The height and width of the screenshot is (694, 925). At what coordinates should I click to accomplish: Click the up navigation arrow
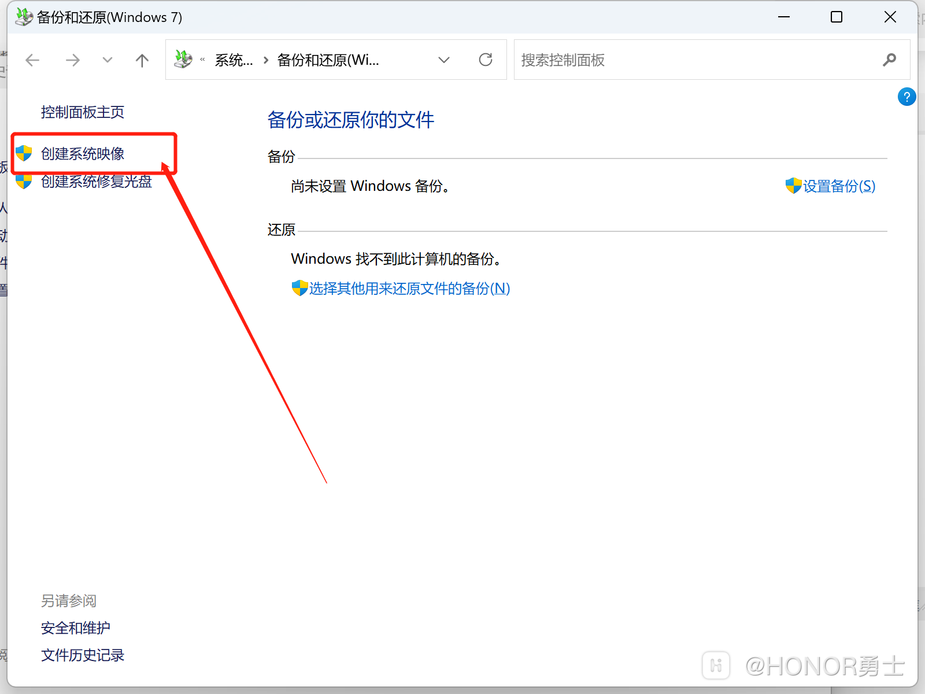142,60
